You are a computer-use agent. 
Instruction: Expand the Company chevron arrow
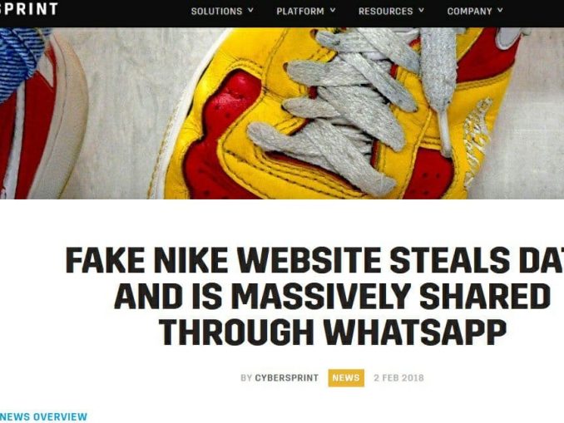(500, 11)
